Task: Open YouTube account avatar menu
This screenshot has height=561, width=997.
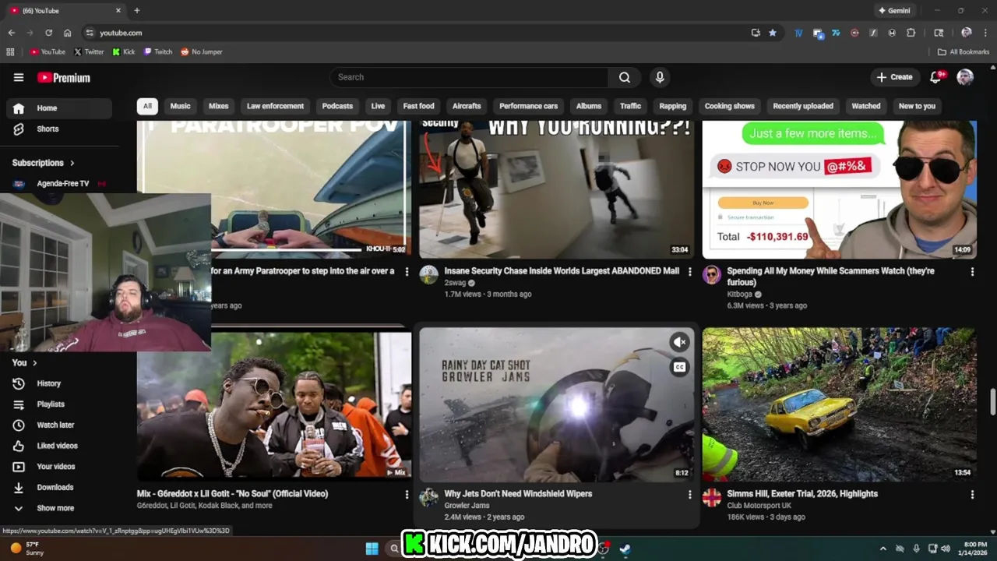Action: coord(965,77)
